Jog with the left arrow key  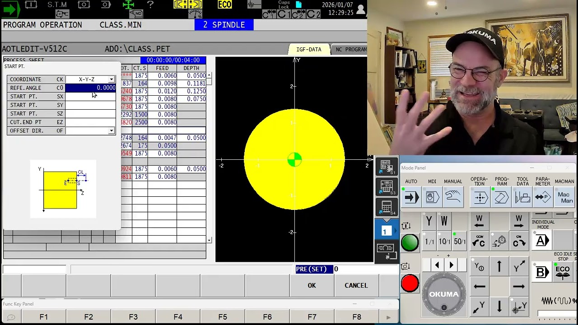[479, 287]
